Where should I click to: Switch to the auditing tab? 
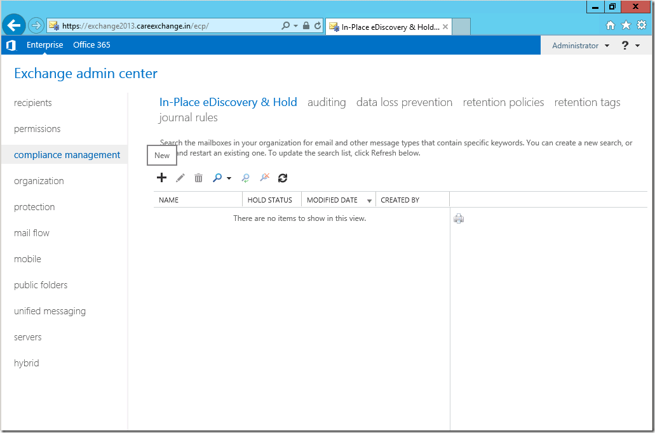(x=327, y=102)
